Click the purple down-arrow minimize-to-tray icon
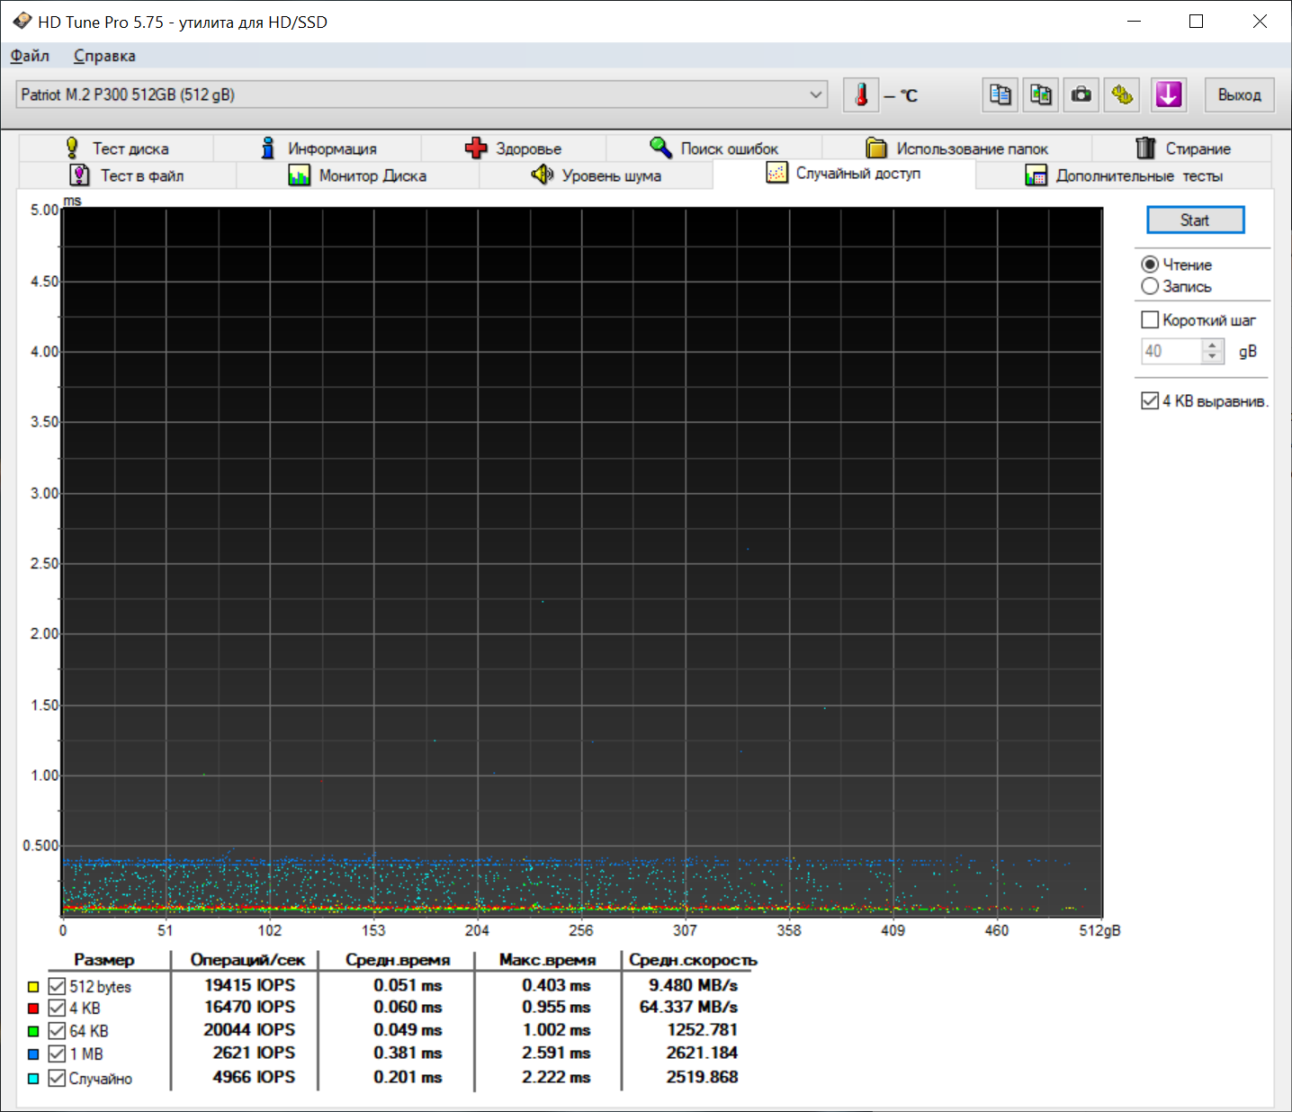Viewport: 1292px width, 1112px height. 1168,95
